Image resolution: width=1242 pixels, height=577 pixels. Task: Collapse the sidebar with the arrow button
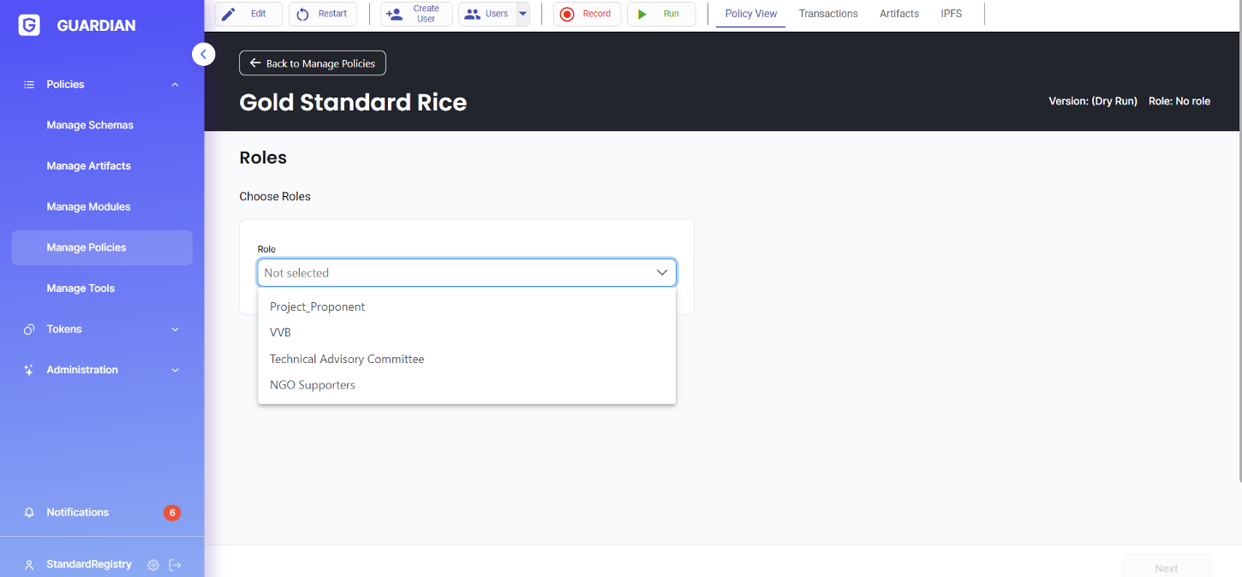[203, 55]
